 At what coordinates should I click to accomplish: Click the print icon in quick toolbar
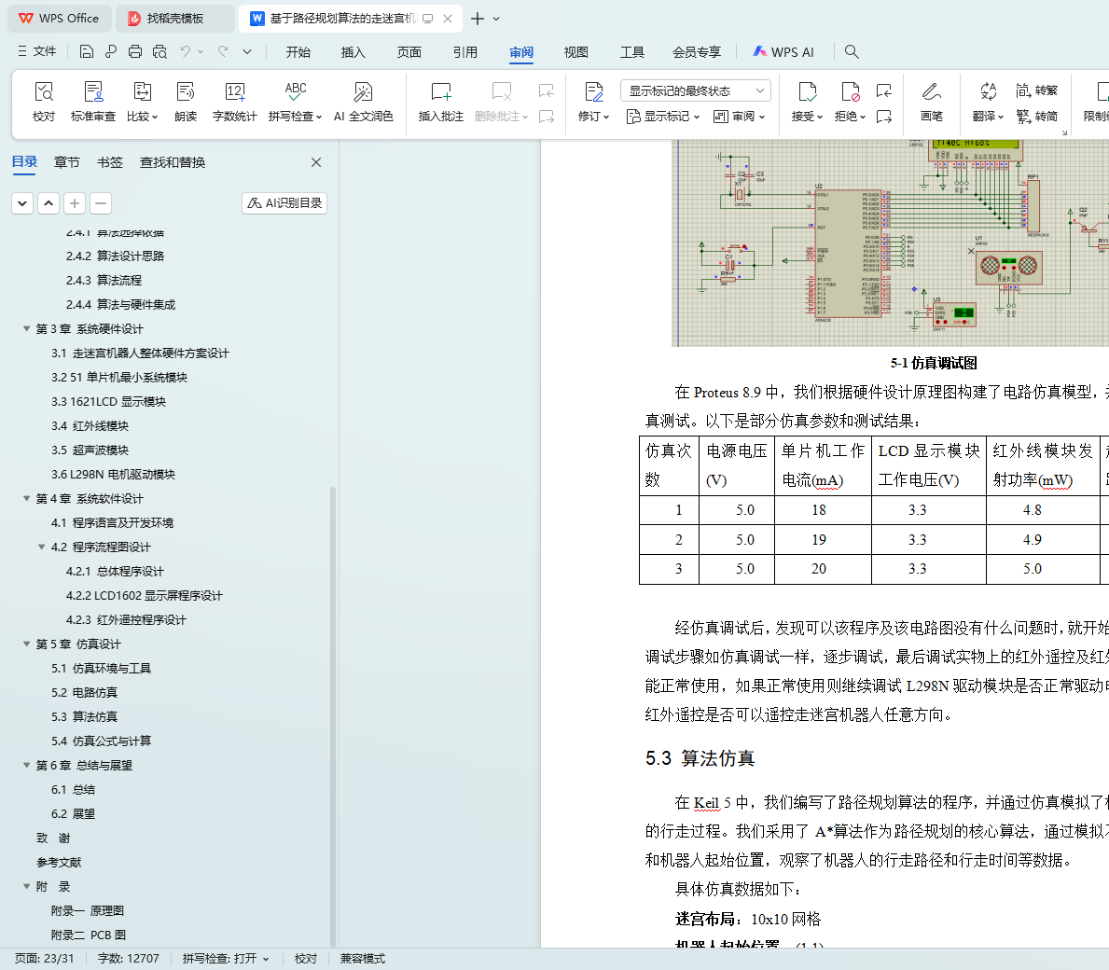click(x=135, y=51)
